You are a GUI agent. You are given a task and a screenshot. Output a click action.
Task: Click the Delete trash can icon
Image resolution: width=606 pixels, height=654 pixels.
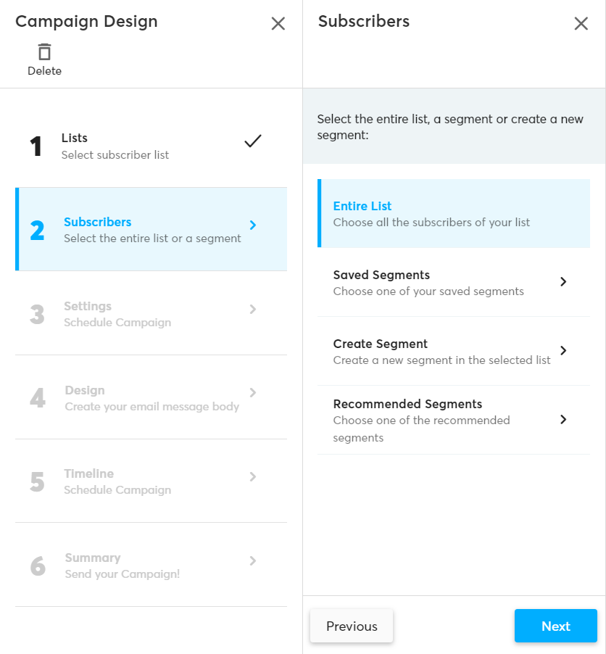tap(45, 52)
